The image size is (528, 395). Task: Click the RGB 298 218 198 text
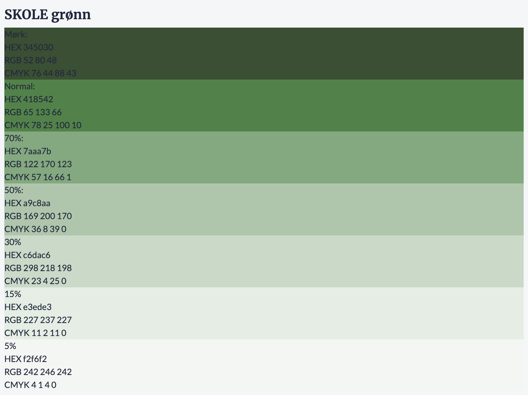[38, 268]
